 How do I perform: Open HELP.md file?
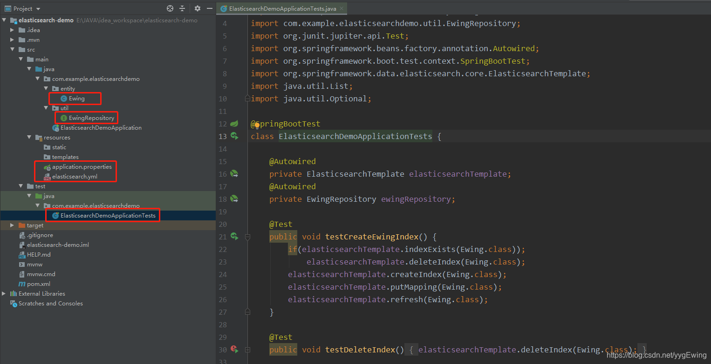pyautogui.click(x=39, y=255)
